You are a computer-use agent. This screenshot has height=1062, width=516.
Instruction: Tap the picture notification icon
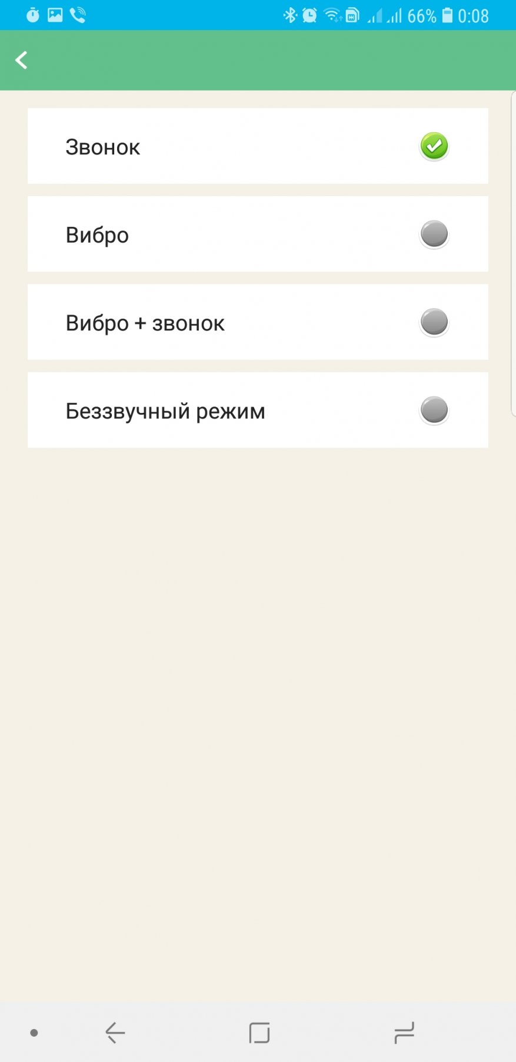pyautogui.click(x=55, y=15)
